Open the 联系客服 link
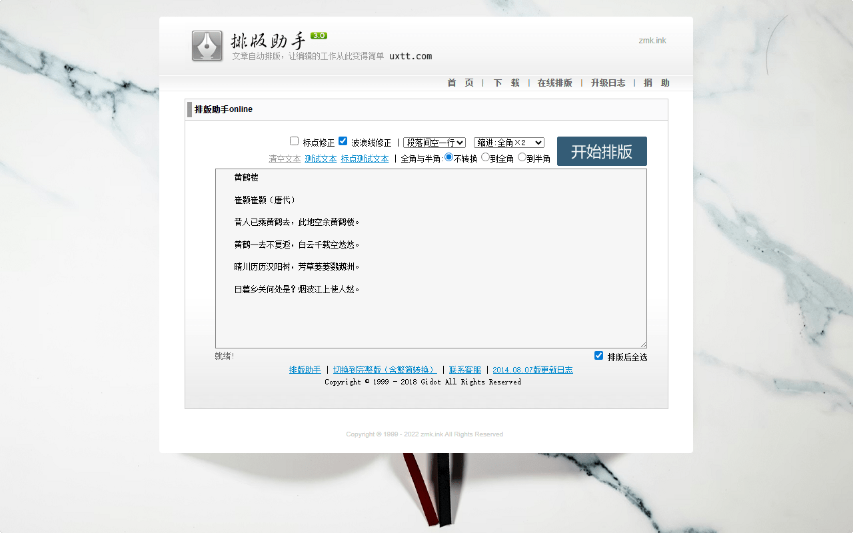 click(x=464, y=370)
